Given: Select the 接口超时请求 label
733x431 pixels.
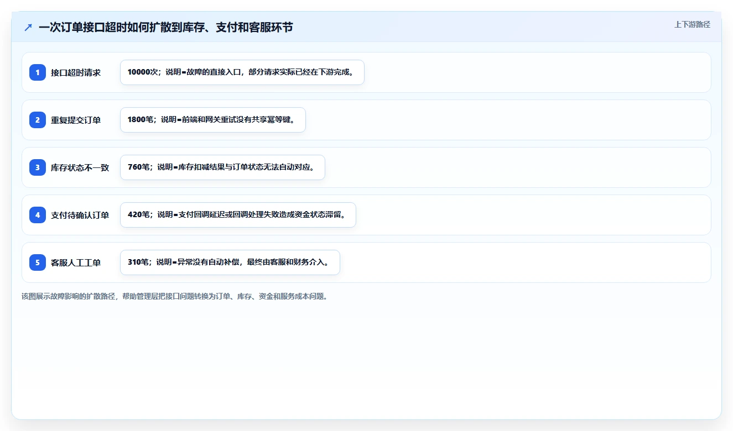Looking at the screenshot, I should tap(76, 72).
